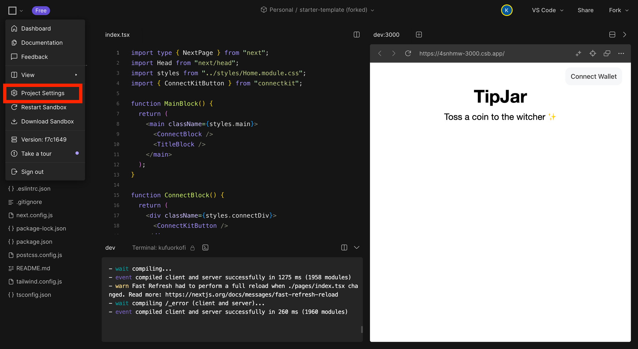This screenshot has height=349, width=638.
Task: Split the index.tsx editor pane
Action: [357, 34]
